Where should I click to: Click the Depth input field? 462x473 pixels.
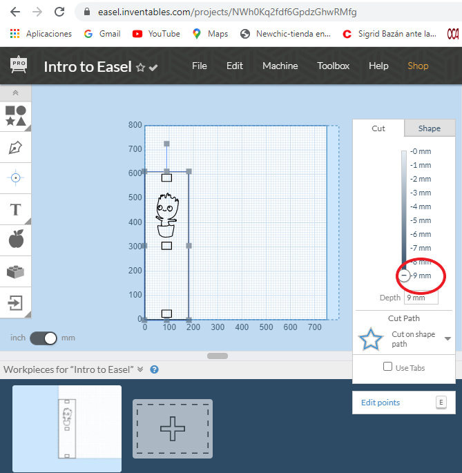[x=421, y=298]
